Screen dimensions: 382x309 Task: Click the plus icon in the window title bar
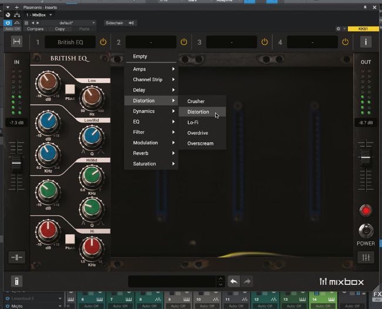pyautogui.click(x=16, y=7)
